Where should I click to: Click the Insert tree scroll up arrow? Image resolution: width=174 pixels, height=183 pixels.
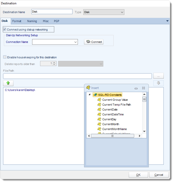coord(144,94)
